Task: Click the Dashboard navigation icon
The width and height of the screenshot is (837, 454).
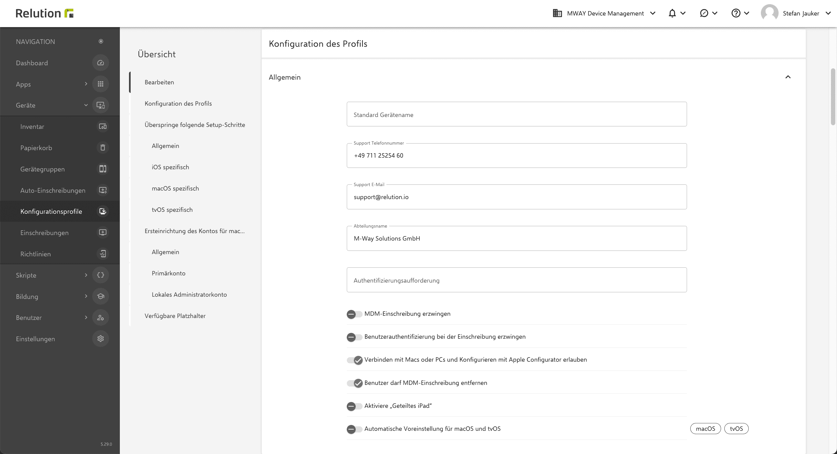Action: click(x=101, y=62)
